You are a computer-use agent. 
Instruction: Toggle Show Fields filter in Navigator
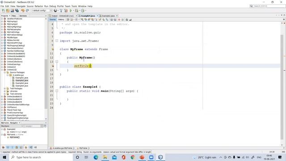[x=8, y=147]
